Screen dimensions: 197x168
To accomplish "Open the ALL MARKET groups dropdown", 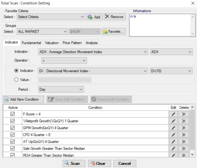I will tap(42, 31).
